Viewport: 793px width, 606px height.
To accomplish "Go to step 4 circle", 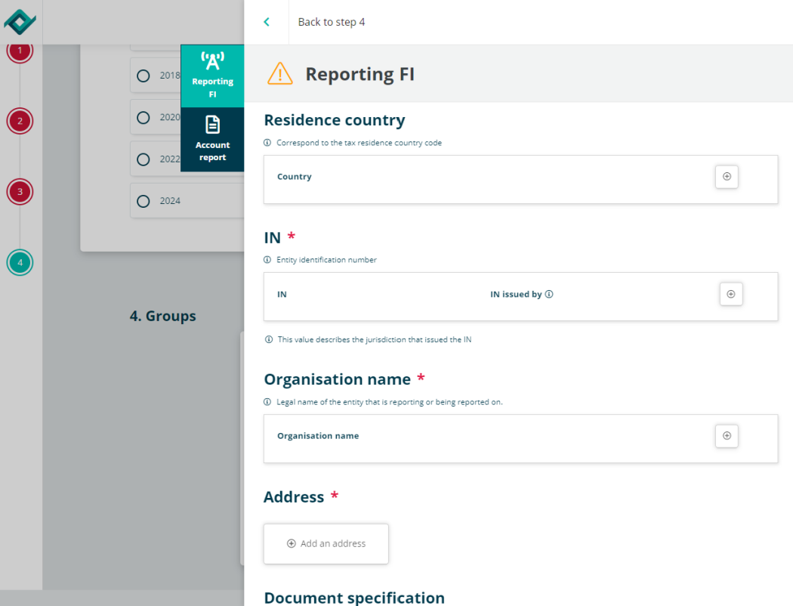I will pos(20,262).
